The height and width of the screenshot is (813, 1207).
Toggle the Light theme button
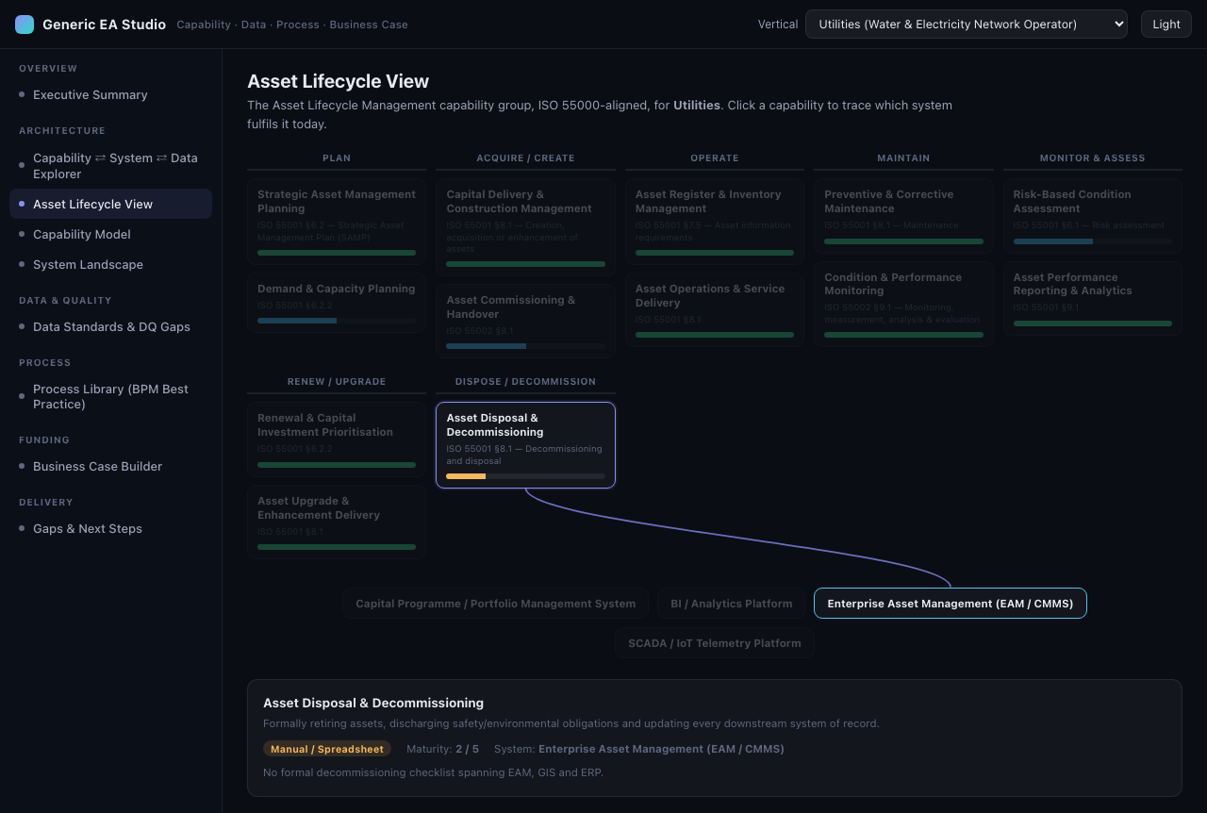[x=1166, y=25]
